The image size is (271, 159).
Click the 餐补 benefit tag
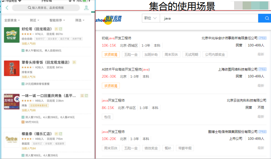click(x=168, y=148)
